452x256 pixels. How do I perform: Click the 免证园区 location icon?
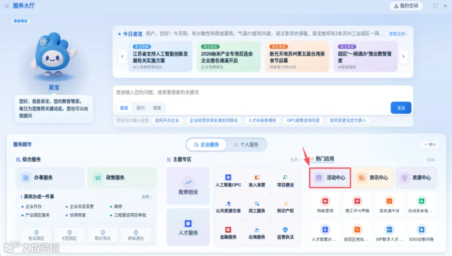point(36,232)
